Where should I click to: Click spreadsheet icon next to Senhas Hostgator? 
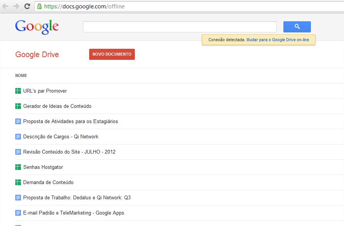[x=18, y=167]
